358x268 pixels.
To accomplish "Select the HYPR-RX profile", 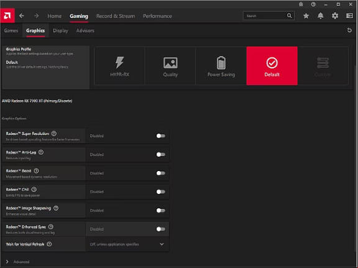I will 119,66.
